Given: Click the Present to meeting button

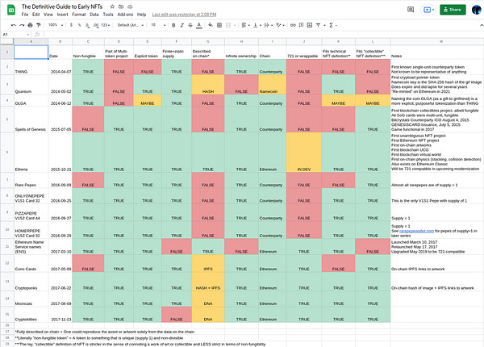Looking at the screenshot, I should pyautogui.click(x=428, y=10).
